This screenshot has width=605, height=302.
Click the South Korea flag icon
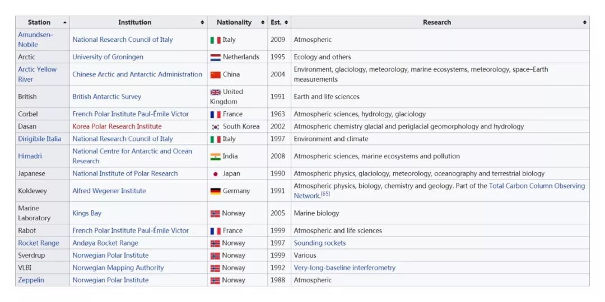click(215, 127)
